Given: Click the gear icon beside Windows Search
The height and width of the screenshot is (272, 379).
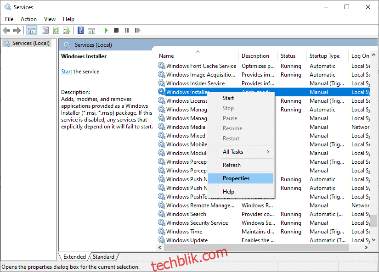Looking at the screenshot, I should coord(161,214).
